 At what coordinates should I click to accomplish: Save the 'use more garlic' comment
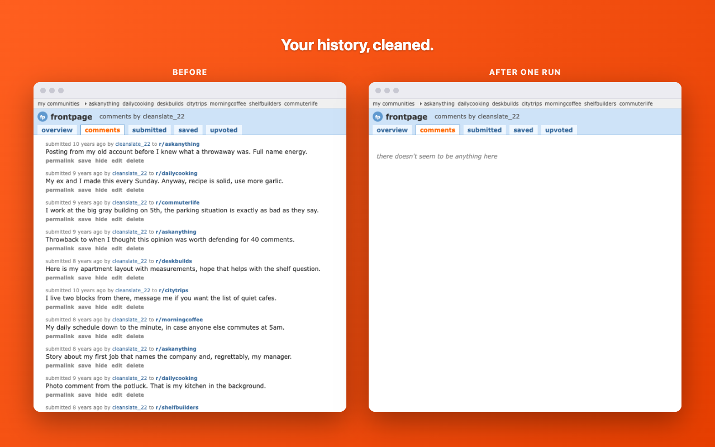pos(84,190)
